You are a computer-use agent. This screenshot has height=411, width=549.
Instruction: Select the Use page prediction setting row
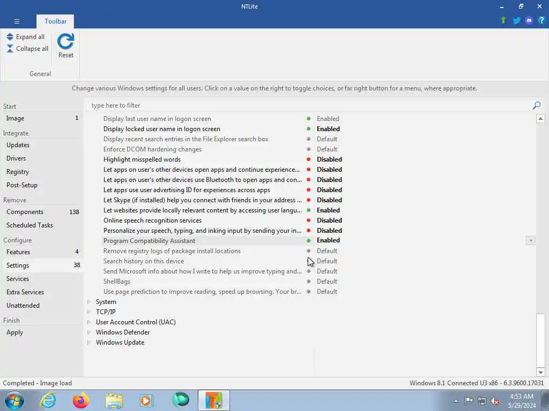point(202,292)
